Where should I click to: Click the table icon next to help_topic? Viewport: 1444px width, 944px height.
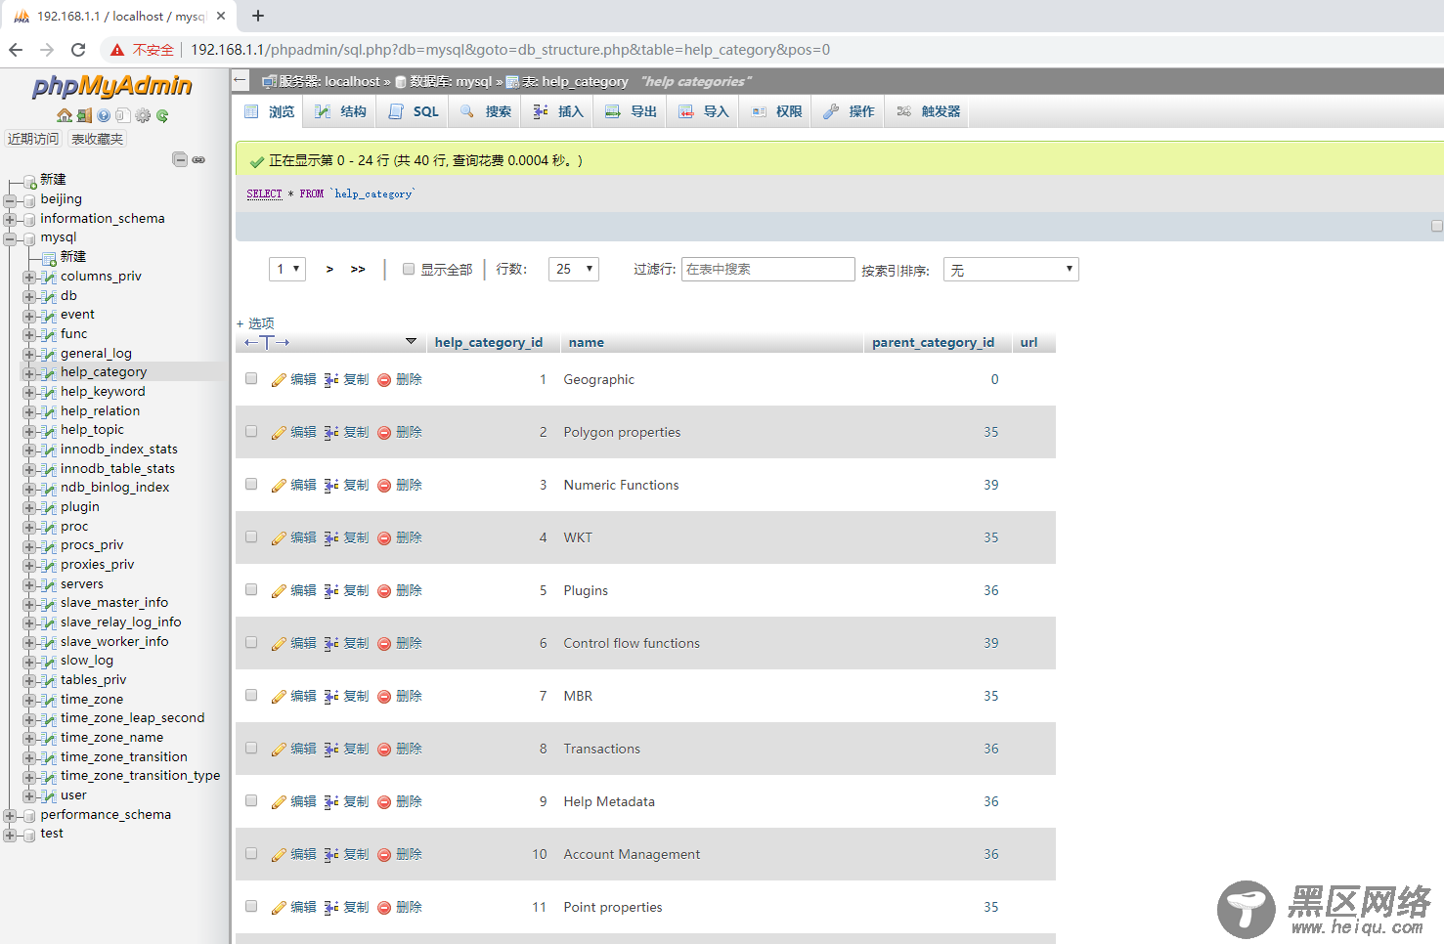tap(49, 430)
